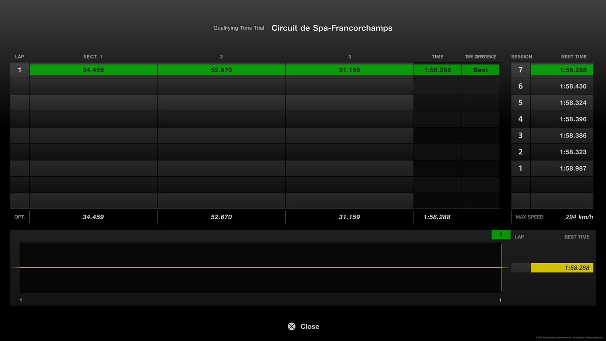Click the optimal sector 2 time 52.670
The height and width of the screenshot is (341, 606).
[x=221, y=217]
